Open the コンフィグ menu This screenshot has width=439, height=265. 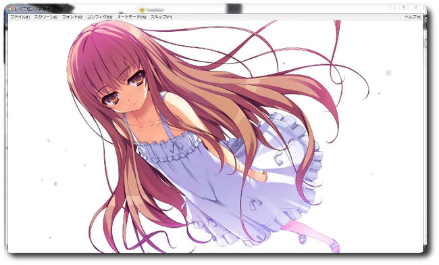(100, 17)
